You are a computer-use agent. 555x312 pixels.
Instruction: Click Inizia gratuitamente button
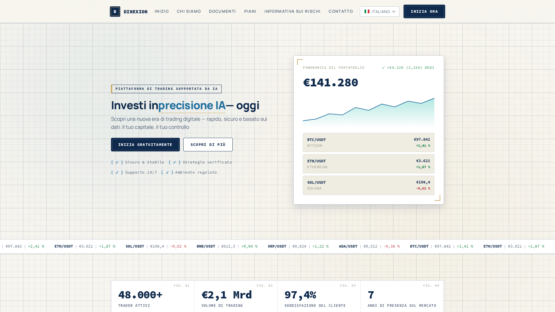pos(145,144)
